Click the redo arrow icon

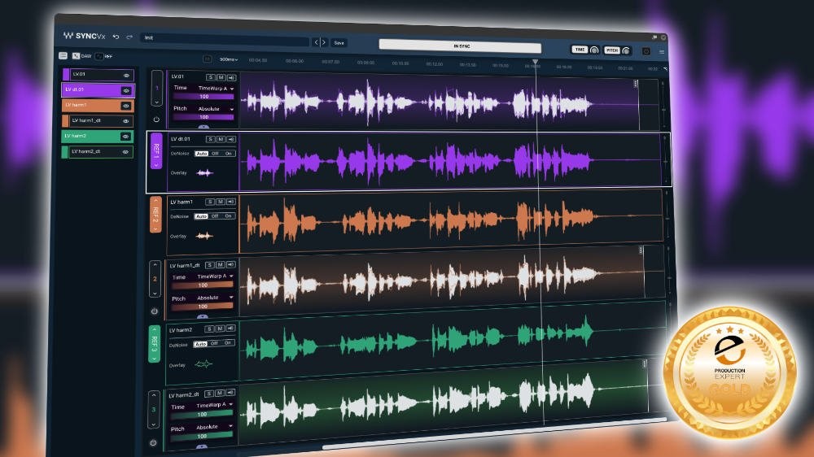point(129,37)
